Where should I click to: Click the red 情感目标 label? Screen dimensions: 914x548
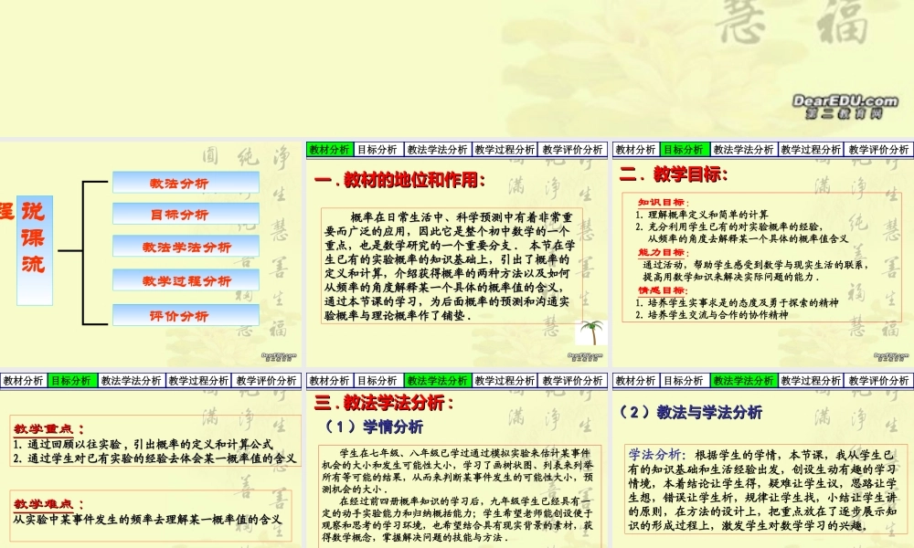click(664, 290)
